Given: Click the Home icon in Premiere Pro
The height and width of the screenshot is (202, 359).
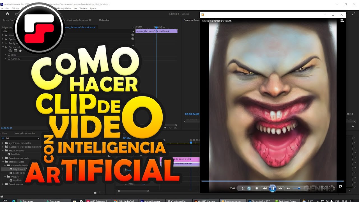Looking at the screenshot, I should pyautogui.click(x=8, y=14).
